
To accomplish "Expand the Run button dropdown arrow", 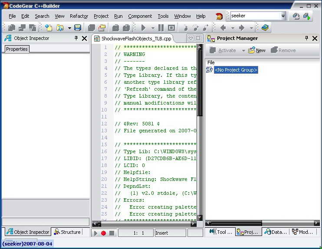I will 153,28.
